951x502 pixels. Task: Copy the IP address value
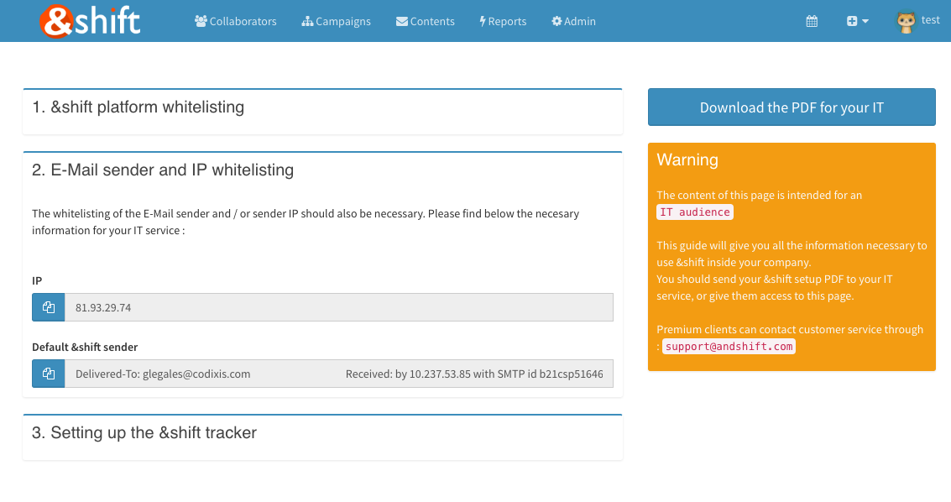coord(49,307)
